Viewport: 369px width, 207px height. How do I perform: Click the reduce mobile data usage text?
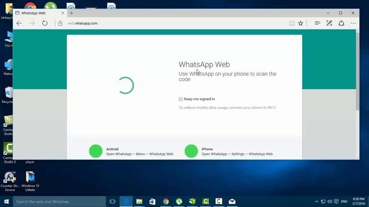point(227,108)
